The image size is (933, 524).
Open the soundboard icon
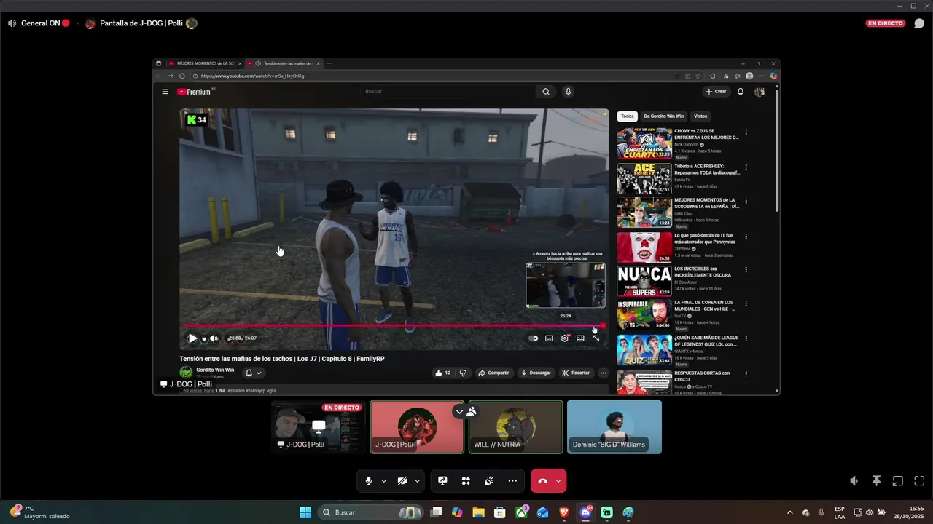[489, 481]
